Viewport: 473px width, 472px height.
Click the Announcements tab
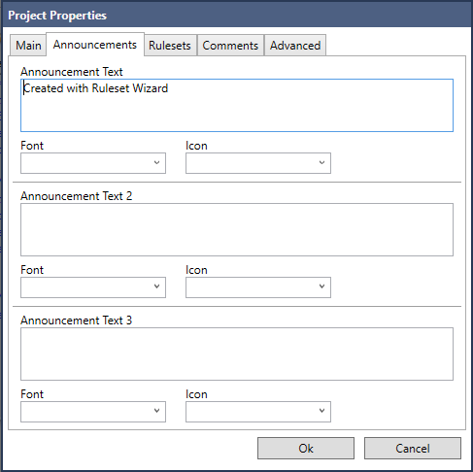pyautogui.click(x=95, y=45)
